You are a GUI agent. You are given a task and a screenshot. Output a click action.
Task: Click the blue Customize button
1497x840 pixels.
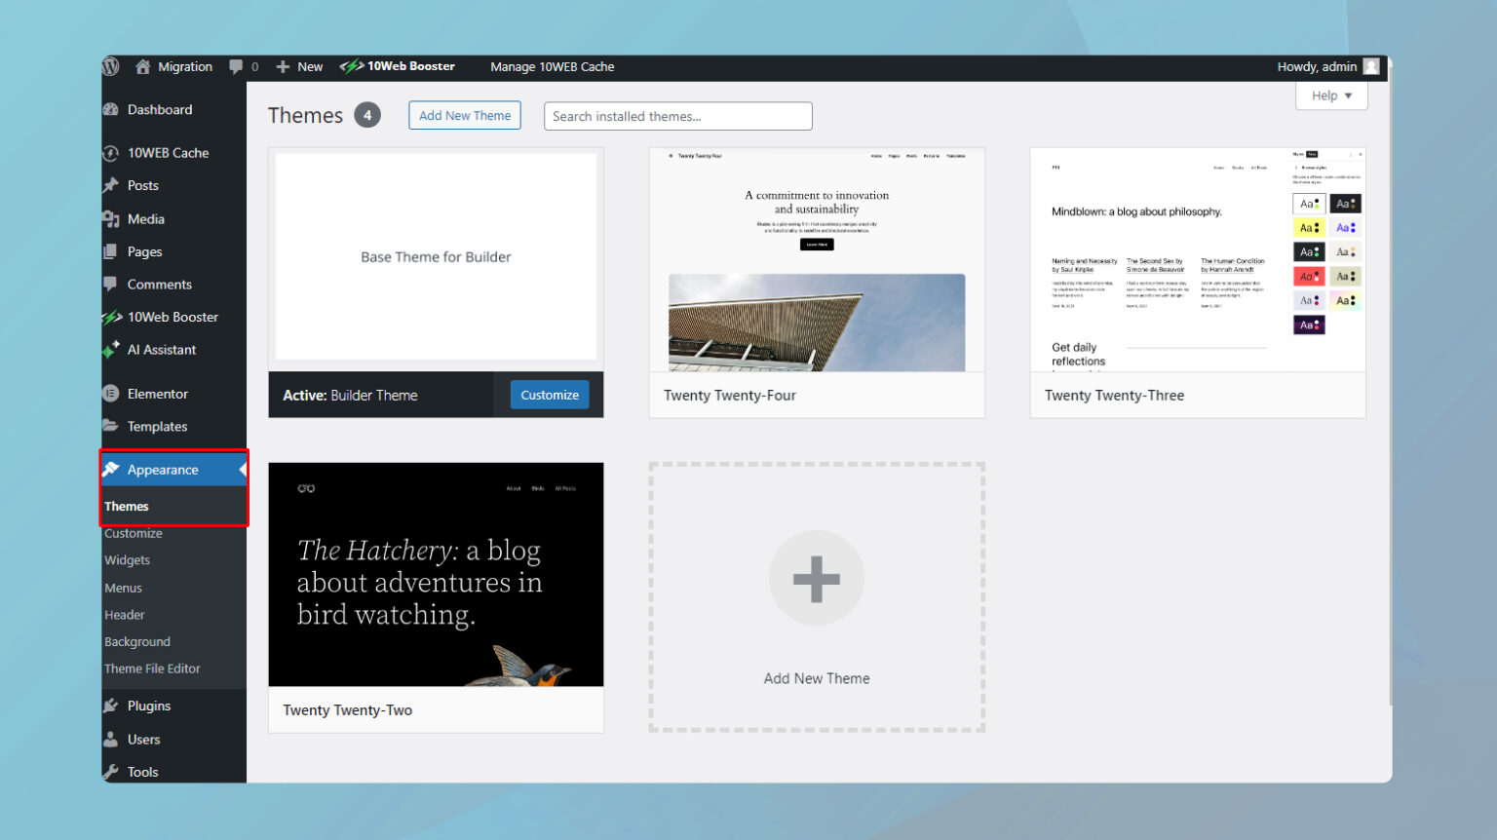click(x=550, y=395)
